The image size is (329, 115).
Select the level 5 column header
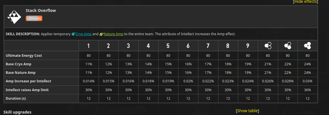tap(168, 46)
